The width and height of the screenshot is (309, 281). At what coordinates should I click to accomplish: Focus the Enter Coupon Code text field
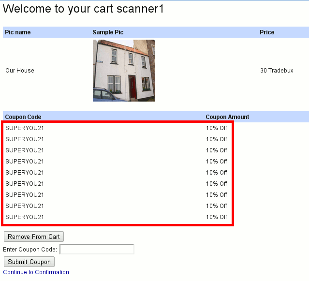97,250
